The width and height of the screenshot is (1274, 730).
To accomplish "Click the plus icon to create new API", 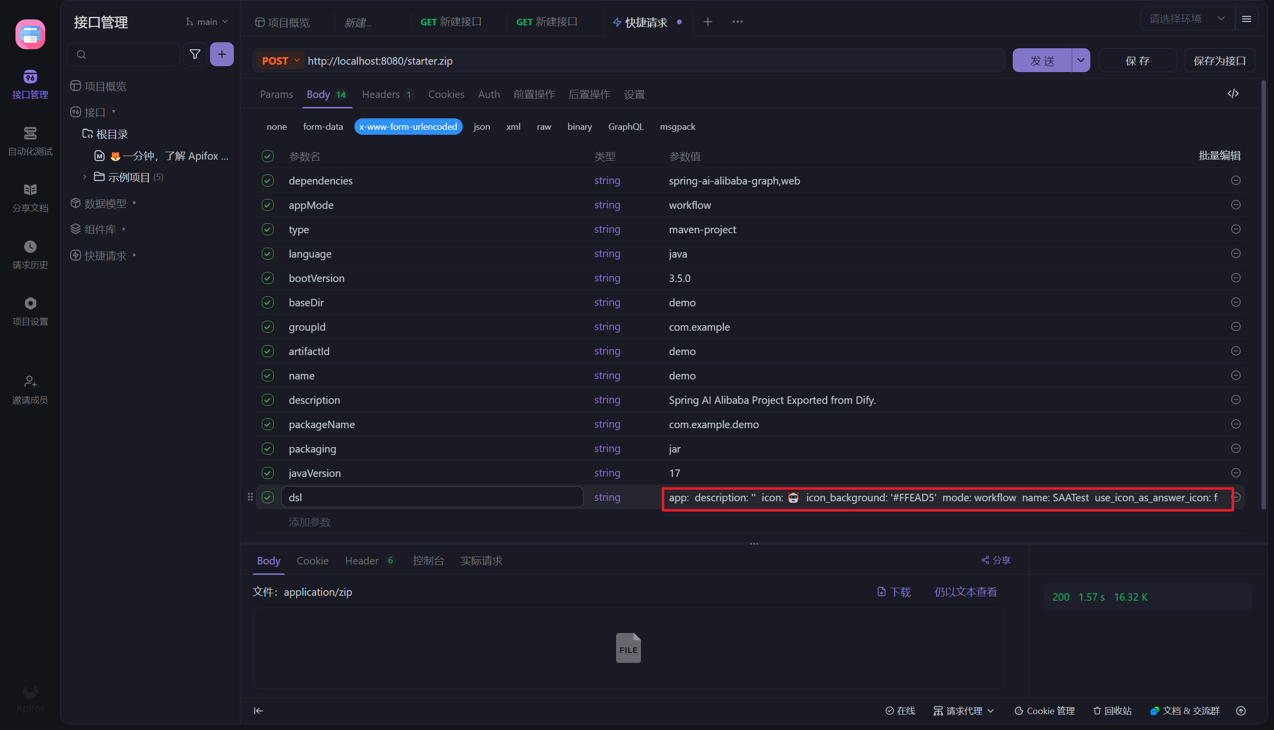I will pyautogui.click(x=222, y=54).
